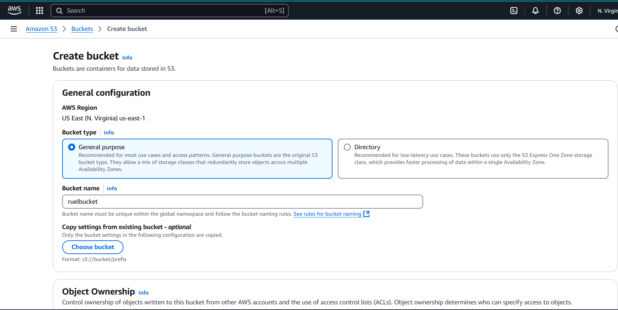Click the search magnifier icon
618x310 pixels.
coord(59,11)
